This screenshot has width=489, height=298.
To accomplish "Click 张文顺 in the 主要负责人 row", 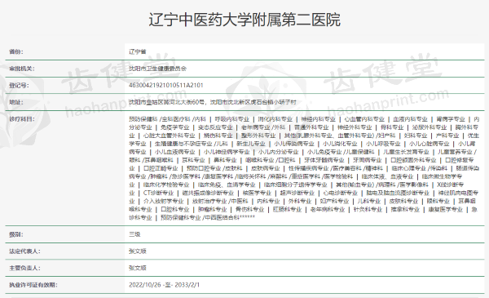I will [x=138, y=268].
